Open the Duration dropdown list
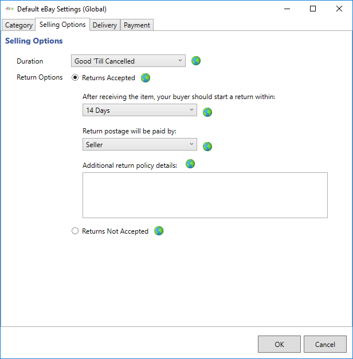 coord(128,61)
